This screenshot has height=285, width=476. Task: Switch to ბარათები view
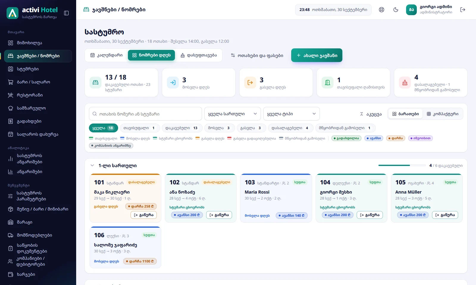(x=405, y=114)
